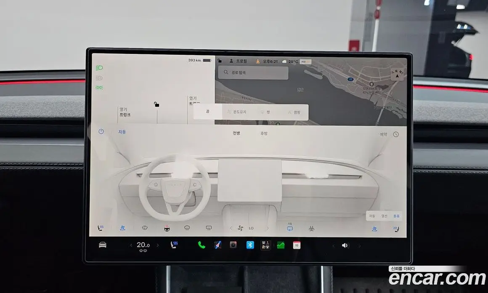This screenshot has height=293, width=488.
Task: Toggle steering wheel heater
Action: click(x=167, y=228)
